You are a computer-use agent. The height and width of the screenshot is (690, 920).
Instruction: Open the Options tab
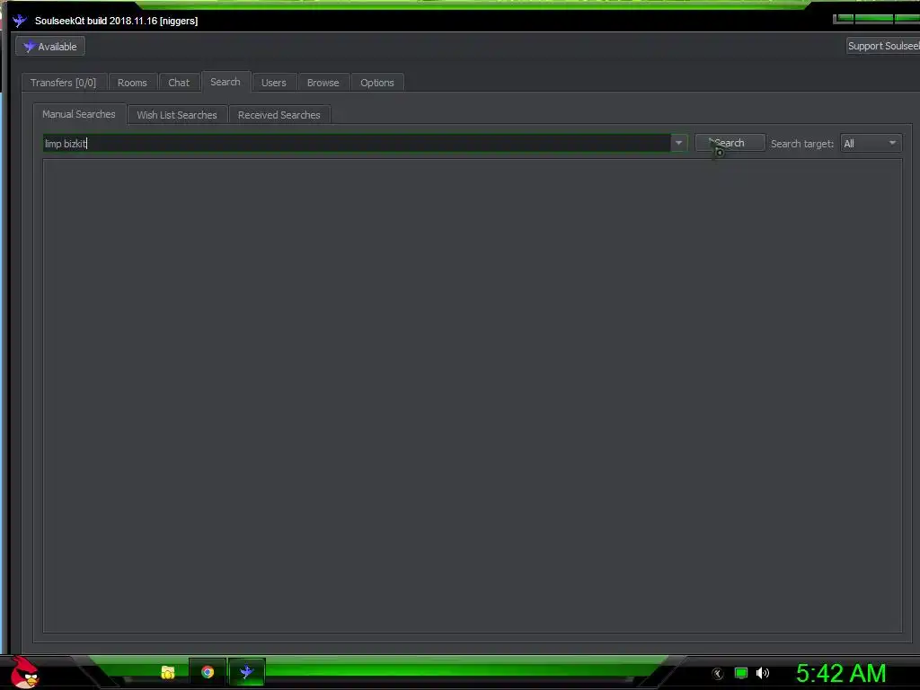(376, 83)
